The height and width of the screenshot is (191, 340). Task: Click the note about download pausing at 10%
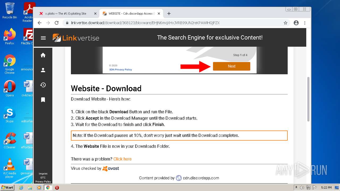click(179, 135)
